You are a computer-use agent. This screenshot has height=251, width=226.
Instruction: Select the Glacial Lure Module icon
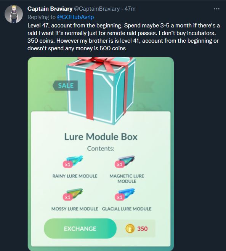pyautogui.click(x=127, y=193)
